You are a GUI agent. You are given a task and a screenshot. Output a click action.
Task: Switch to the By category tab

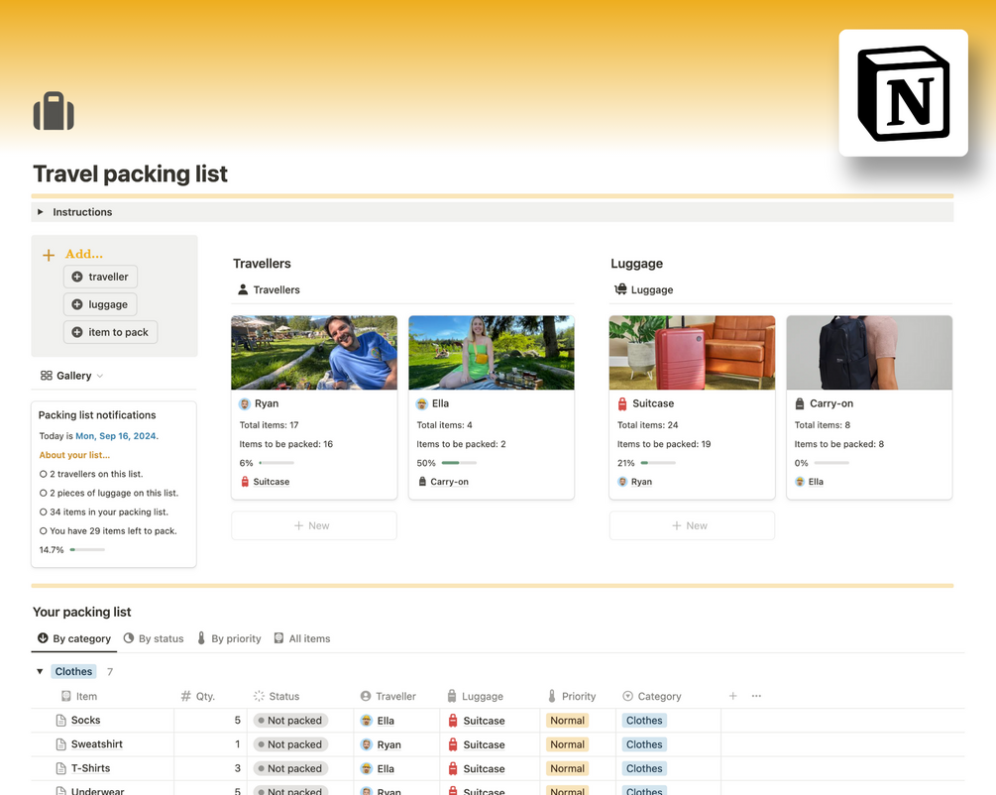point(73,638)
